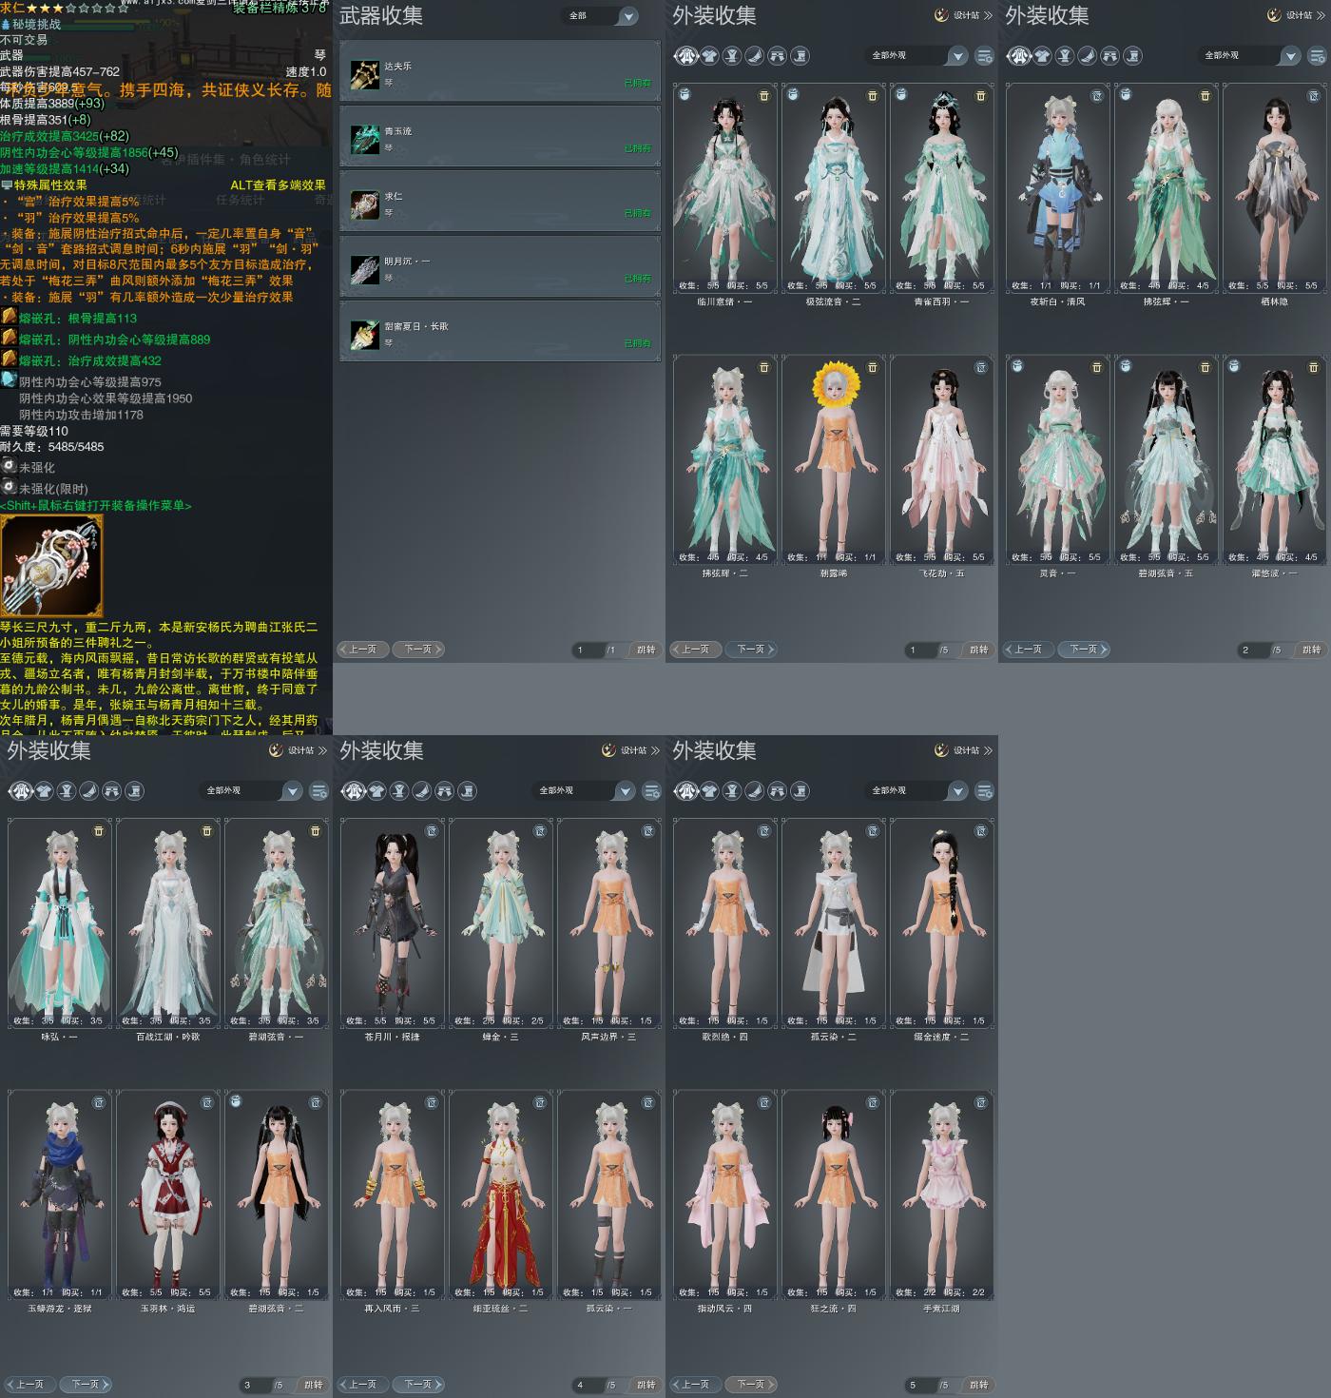Image resolution: width=1331 pixels, height=1398 pixels.
Task: Open 全部外观 dropdown in page 5 outfit panel
Action: (x=916, y=791)
